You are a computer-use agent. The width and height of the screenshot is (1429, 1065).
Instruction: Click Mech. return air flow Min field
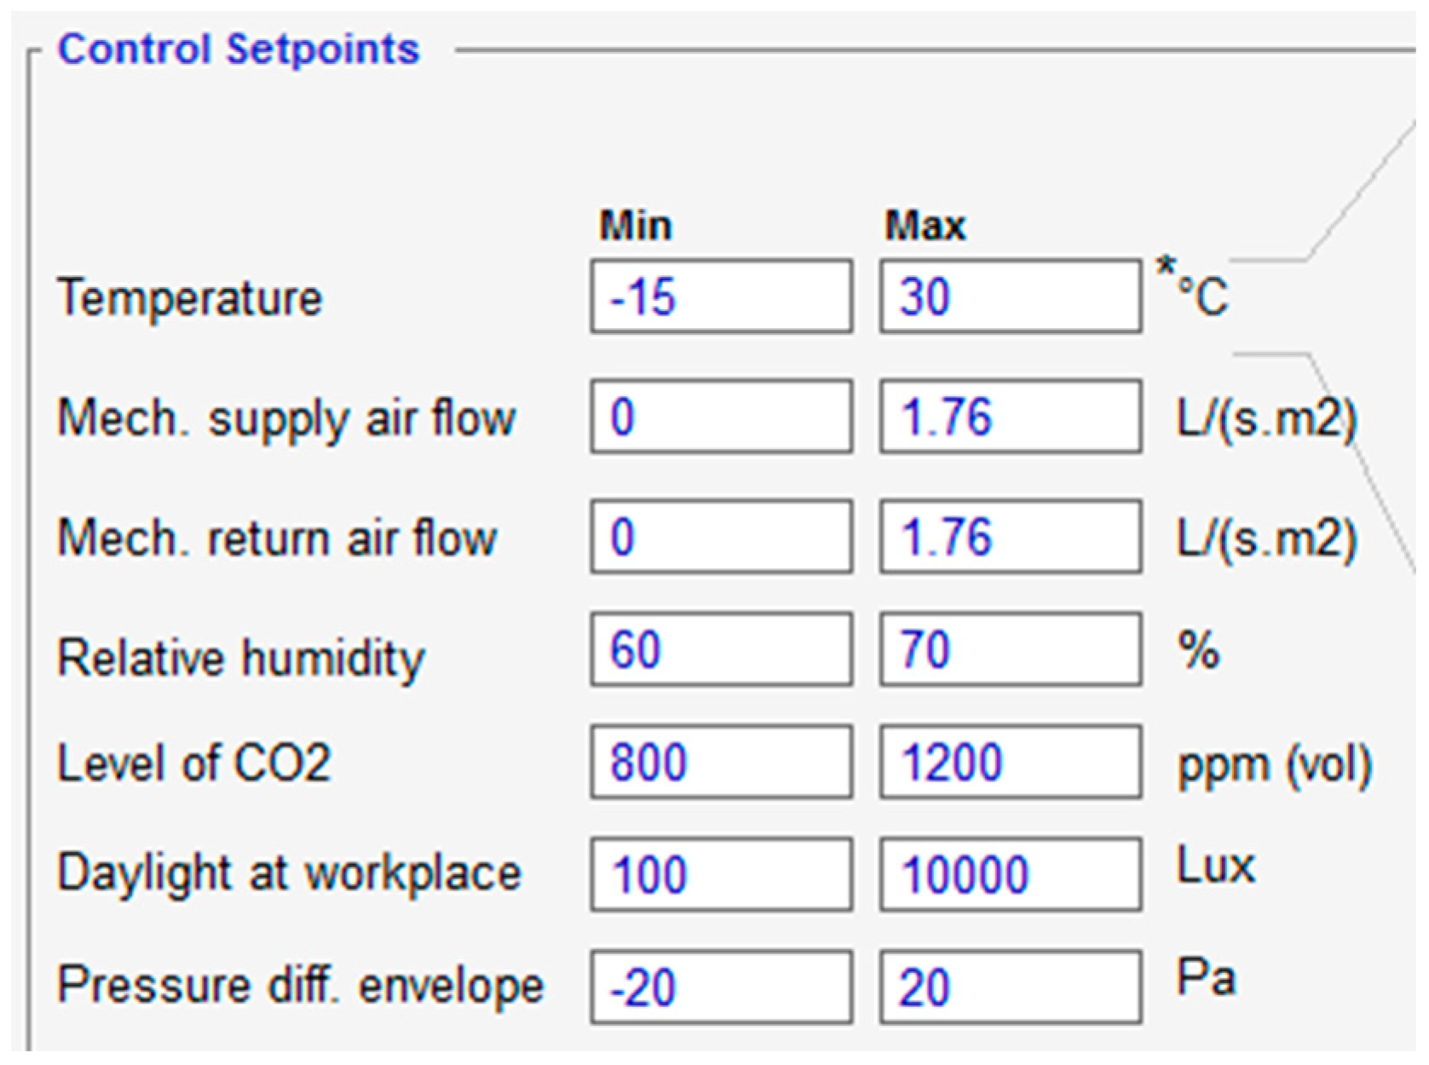click(721, 537)
